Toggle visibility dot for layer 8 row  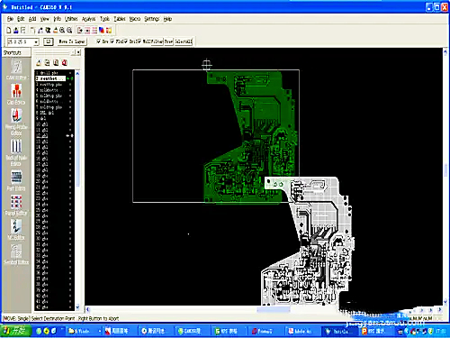70,113
